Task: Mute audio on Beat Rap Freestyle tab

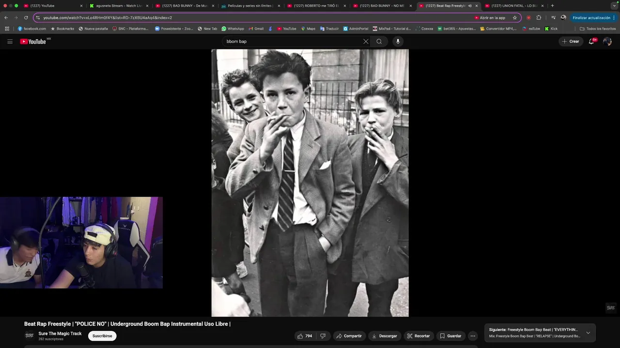Action: point(470,6)
